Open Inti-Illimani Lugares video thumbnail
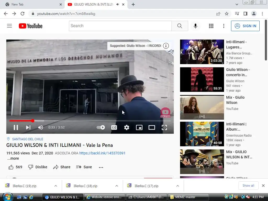This screenshot has height=201, width=268. 202,52
